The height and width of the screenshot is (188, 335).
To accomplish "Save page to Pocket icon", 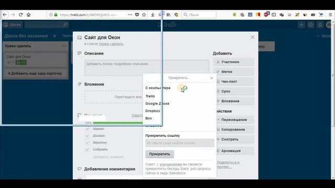I will point(137,15).
